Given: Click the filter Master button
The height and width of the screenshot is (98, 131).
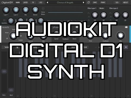Looking at the screenshot, I should (102, 8).
